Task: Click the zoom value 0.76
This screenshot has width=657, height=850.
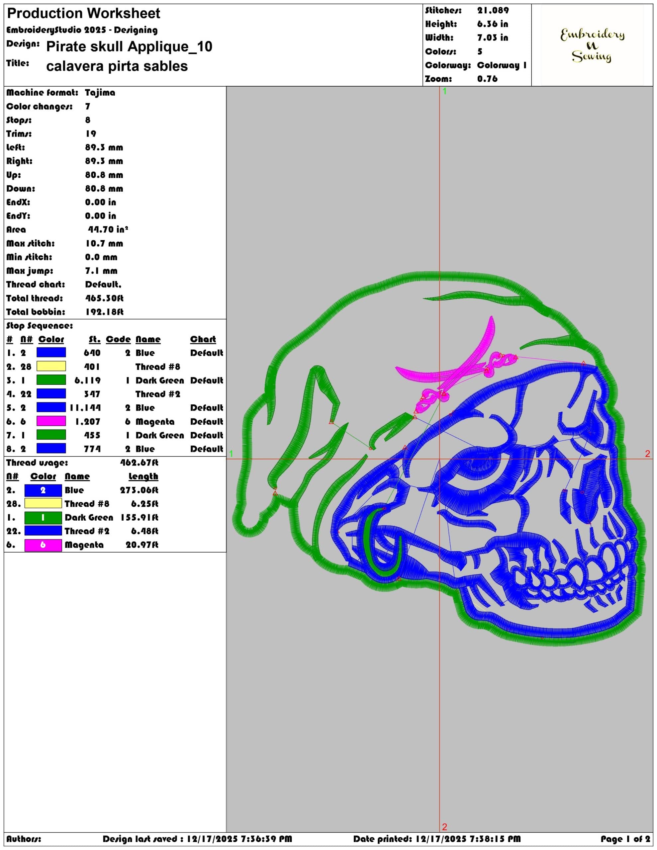Action: [488, 79]
